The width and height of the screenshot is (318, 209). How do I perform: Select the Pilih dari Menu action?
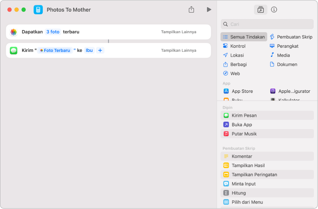click(x=267, y=202)
